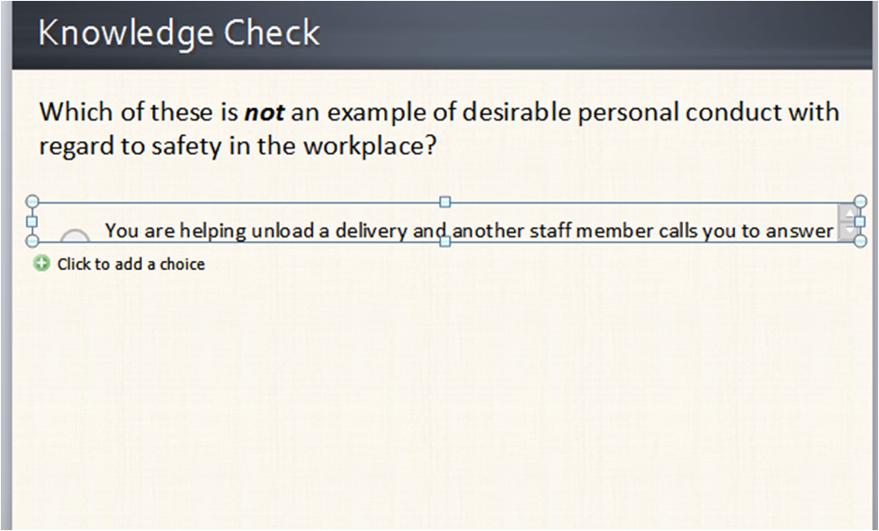Click inside the 'You are helping unload a delivery' choice text

(x=470, y=230)
